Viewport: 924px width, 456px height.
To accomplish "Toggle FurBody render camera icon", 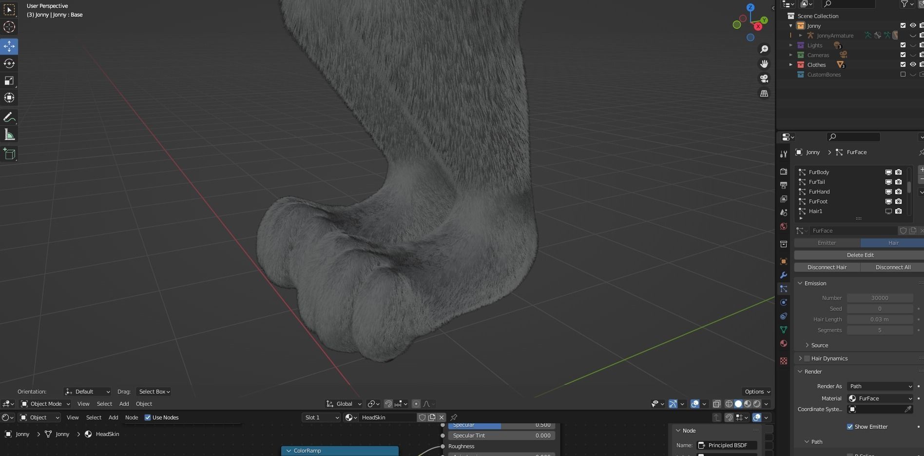I will click(x=899, y=172).
